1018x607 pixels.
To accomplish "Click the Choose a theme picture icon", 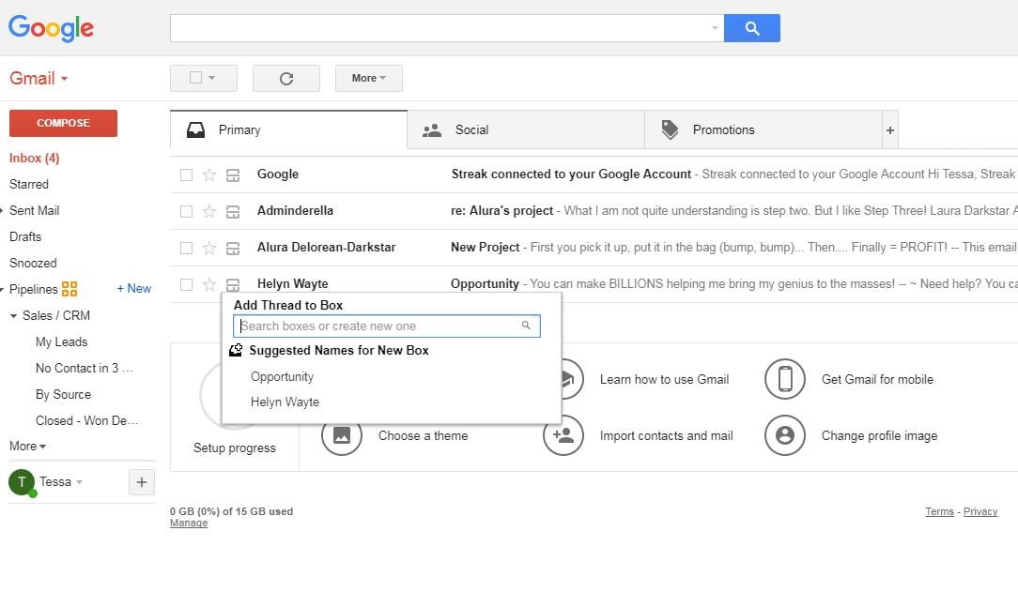I will coord(342,435).
